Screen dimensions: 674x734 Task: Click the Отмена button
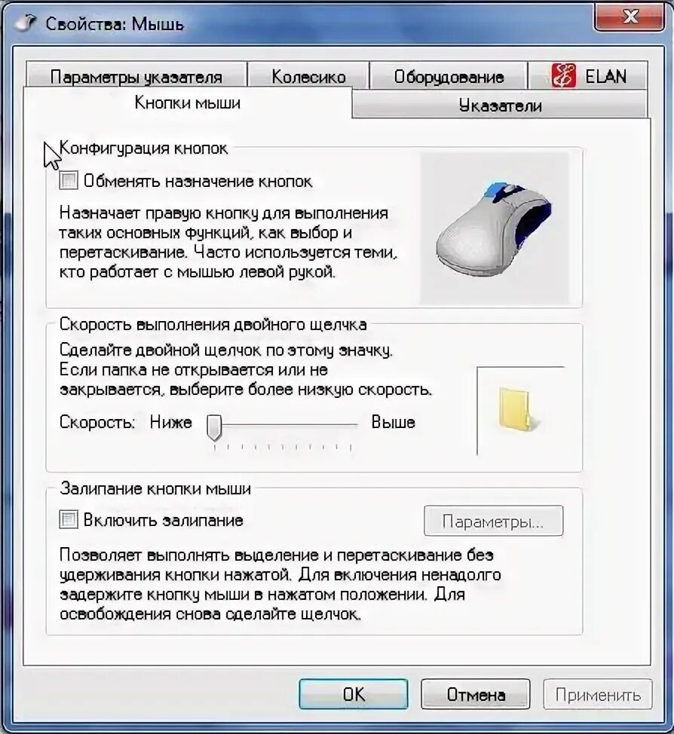476,694
